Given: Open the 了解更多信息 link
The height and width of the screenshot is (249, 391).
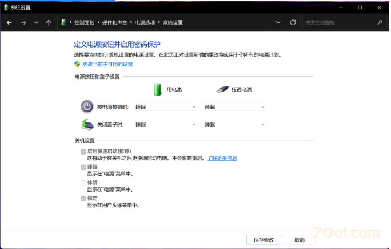Looking at the screenshot, I should pyautogui.click(x=222, y=158).
